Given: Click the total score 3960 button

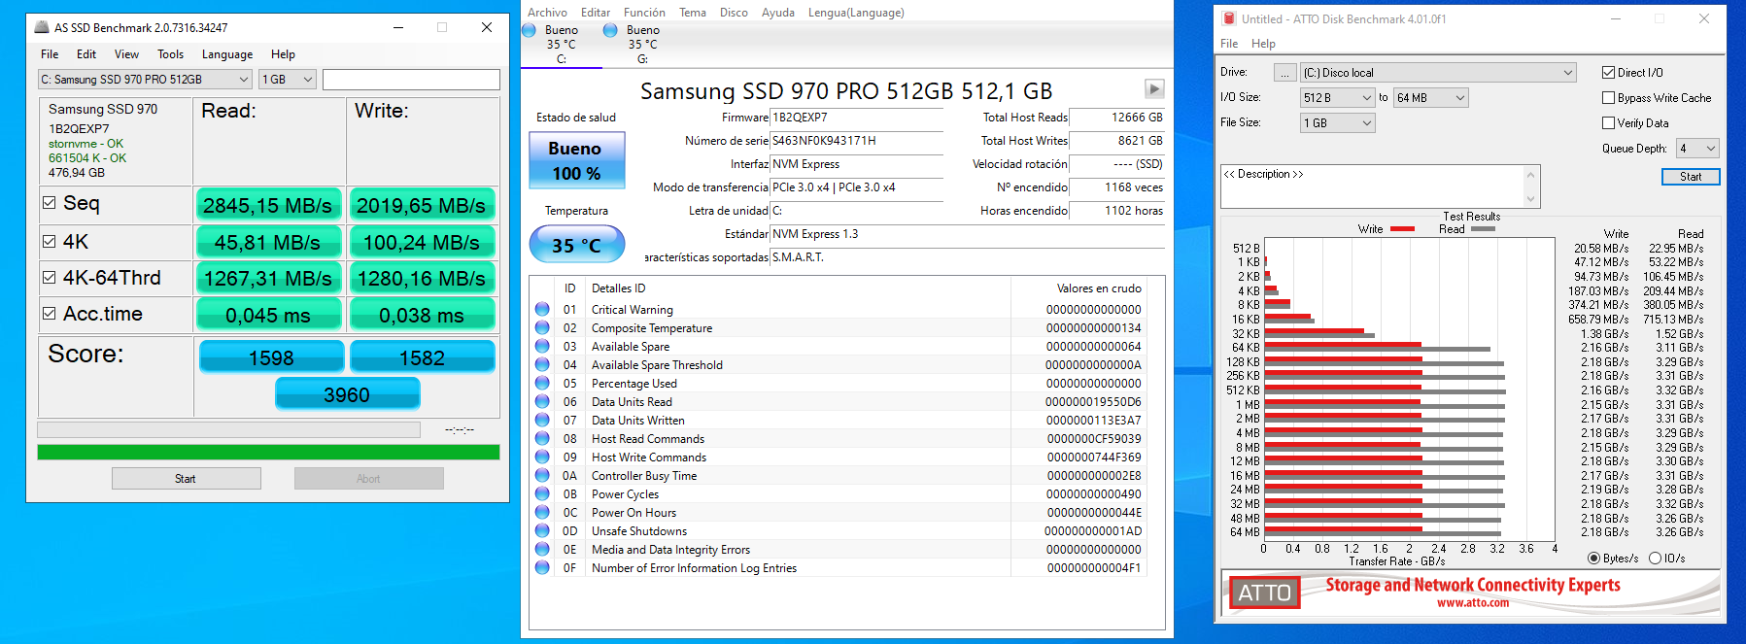Looking at the screenshot, I should 347,394.
